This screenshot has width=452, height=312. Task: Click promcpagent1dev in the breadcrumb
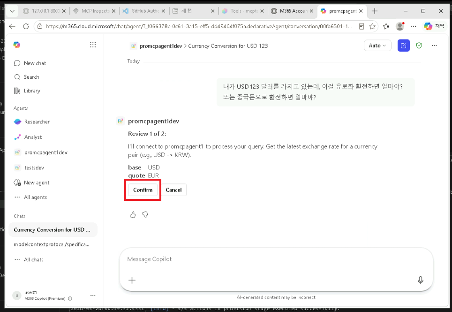point(161,46)
